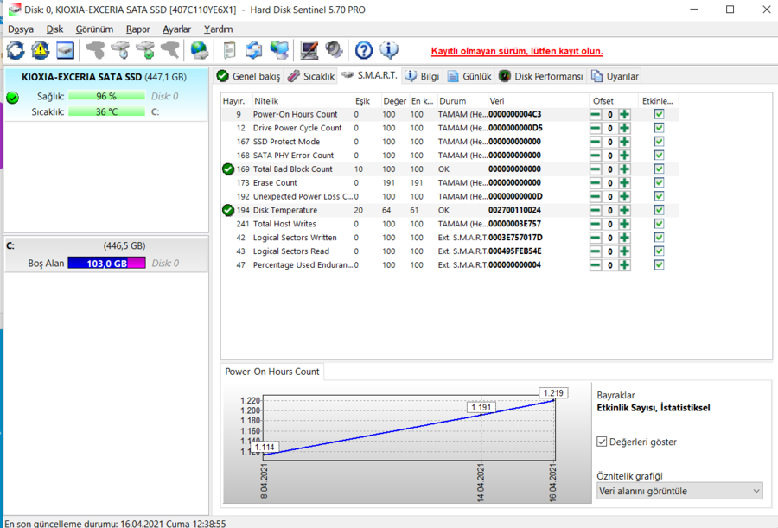Click the Boş Alan 103,0 GB usage bar

coord(106,264)
